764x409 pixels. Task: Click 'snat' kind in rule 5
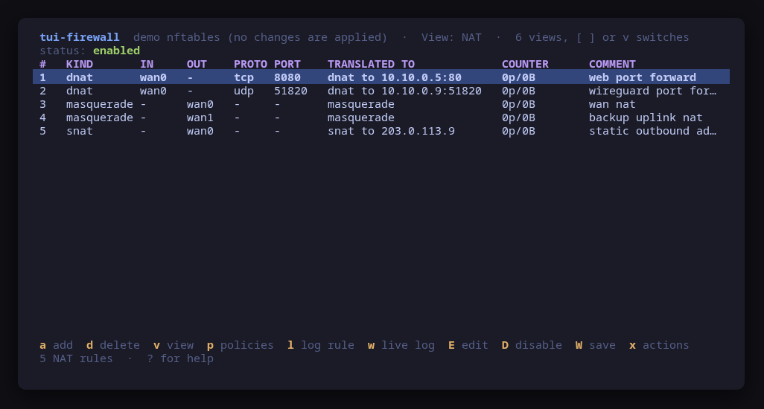[80, 131]
